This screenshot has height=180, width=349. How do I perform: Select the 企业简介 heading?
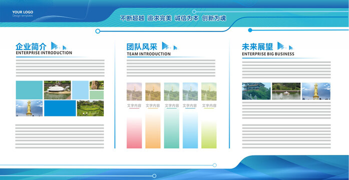click(31, 46)
